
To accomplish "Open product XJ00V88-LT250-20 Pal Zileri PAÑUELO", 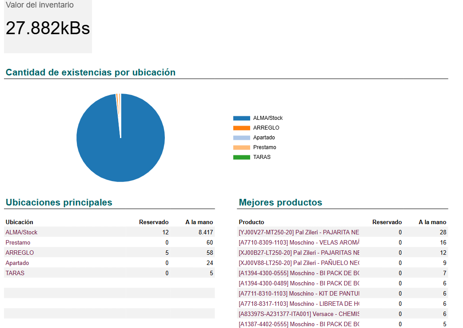I will point(299,263).
